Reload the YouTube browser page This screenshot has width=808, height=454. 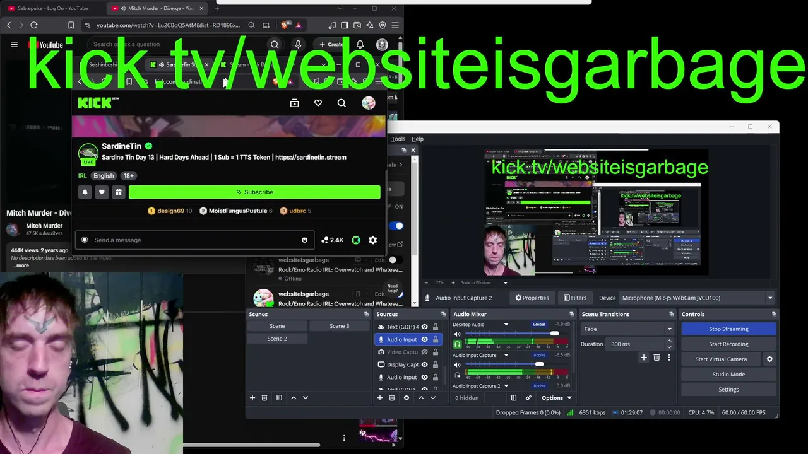34,25
